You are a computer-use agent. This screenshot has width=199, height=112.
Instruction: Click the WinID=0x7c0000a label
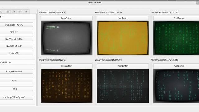(x=52, y=12)
